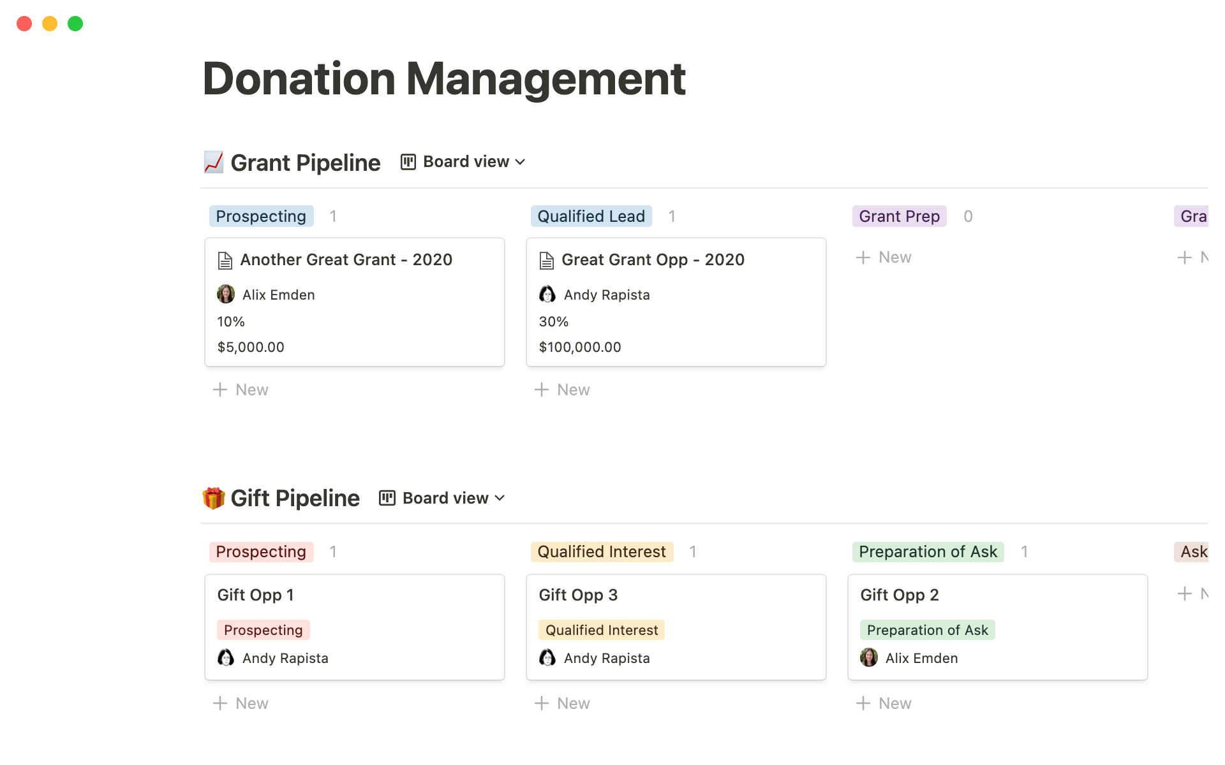The height and width of the screenshot is (765, 1225).
Task: Select the Preparation of Ask column header
Action: [x=928, y=551]
